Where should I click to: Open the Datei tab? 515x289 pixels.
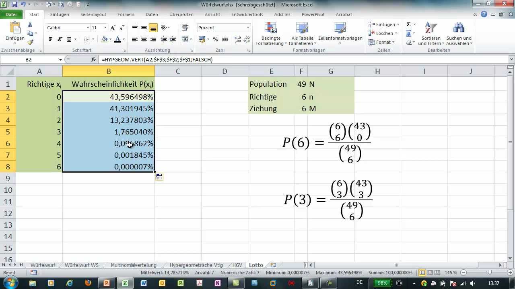[11, 14]
